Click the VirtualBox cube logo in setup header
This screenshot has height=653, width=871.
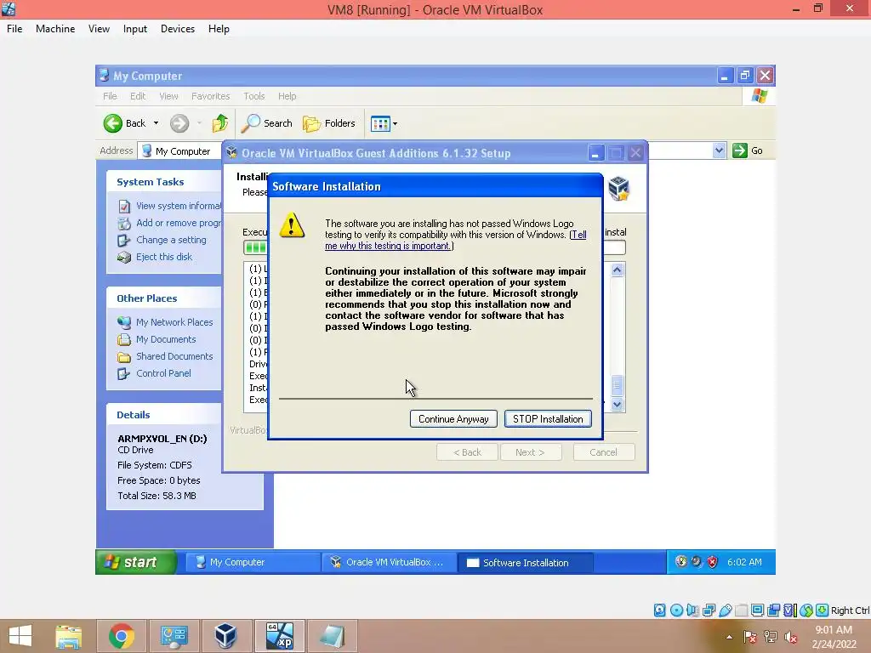(x=618, y=189)
